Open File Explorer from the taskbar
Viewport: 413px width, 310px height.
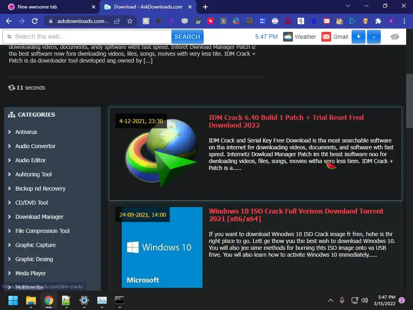tap(31, 300)
